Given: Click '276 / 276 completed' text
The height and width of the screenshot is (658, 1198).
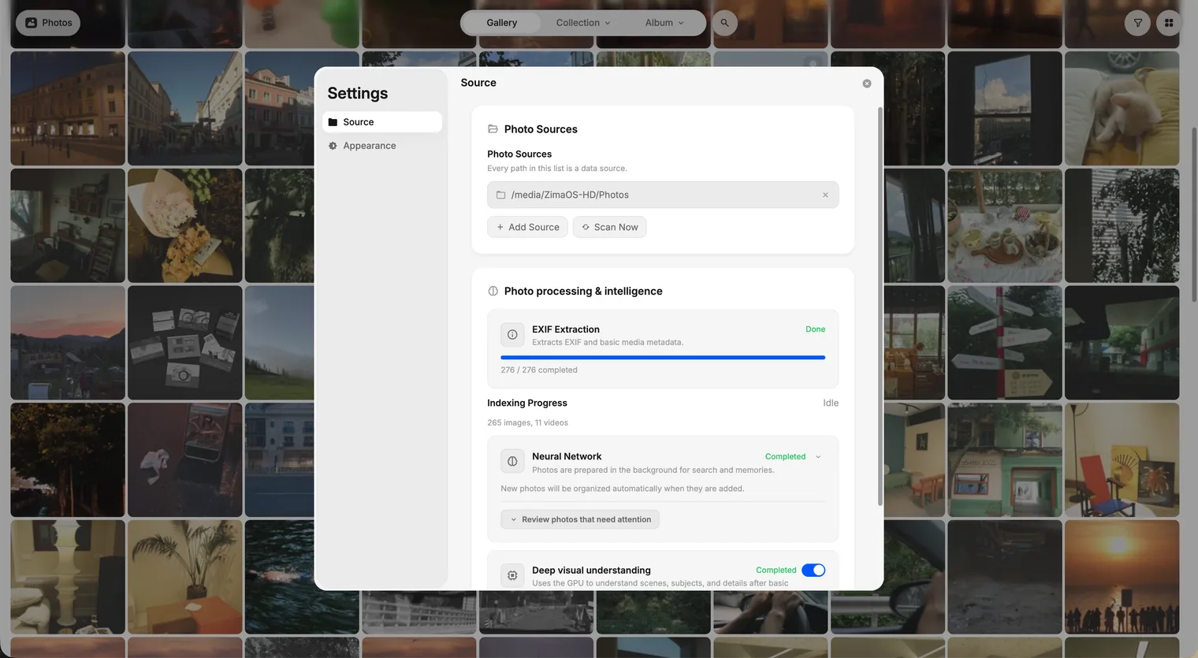Looking at the screenshot, I should [539, 370].
